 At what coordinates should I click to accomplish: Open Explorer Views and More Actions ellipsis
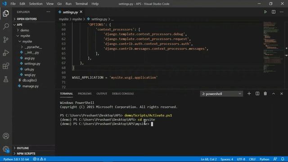(48, 12)
